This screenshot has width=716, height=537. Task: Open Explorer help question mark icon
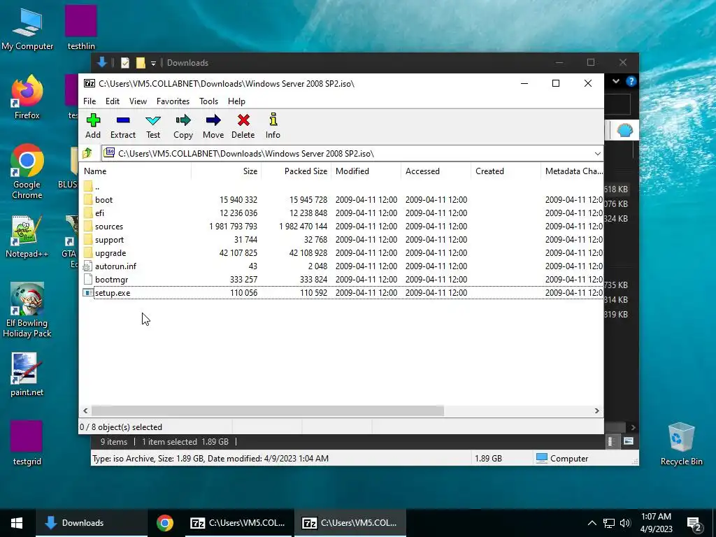click(631, 81)
